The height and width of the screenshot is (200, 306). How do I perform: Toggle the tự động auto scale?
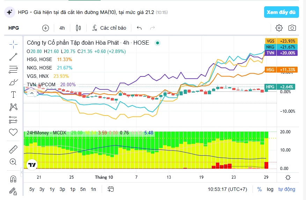coord(287,189)
